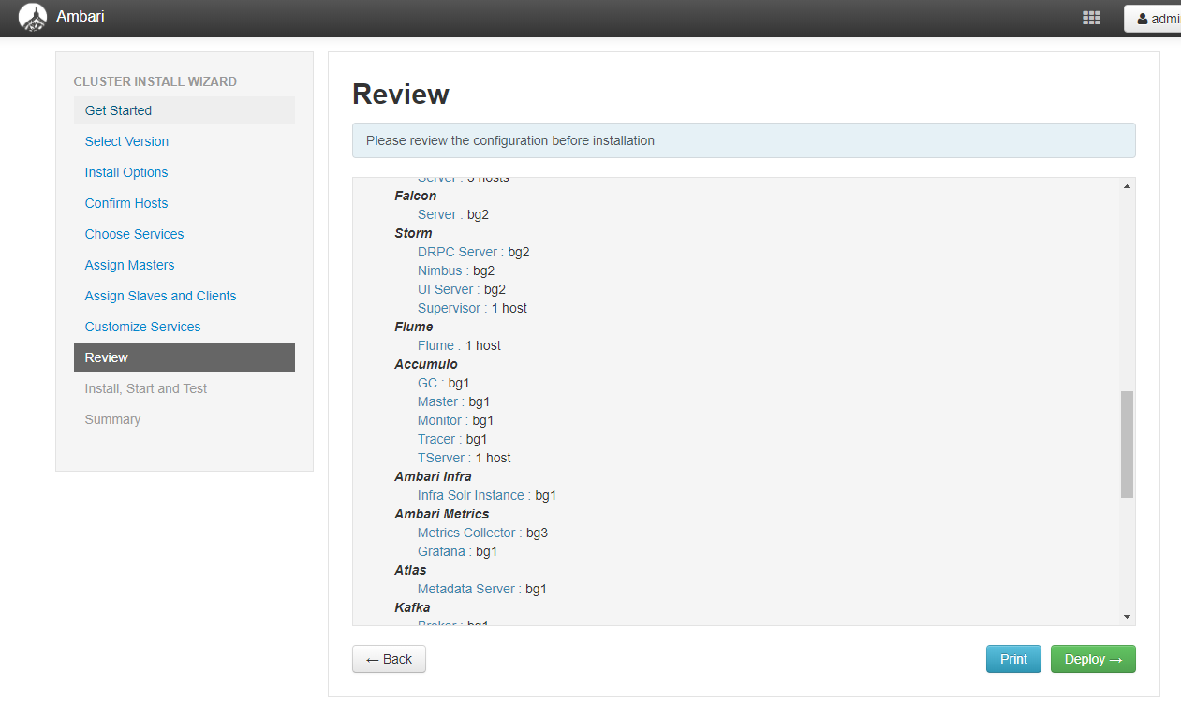Image resolution: width=1181 pixels, height=715 pixels.
Task: Click the Ambari logo icon
Action: pyautogui.click(x=33, y=18)
